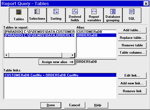Image resolution: width=150 pixels, height=110 pixels.
Task: Click the Edit link... button
Action: (132, 75)
